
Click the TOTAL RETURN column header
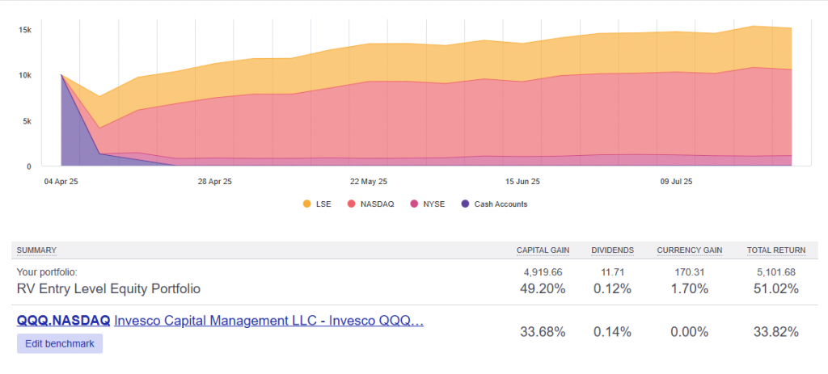tap(772, 250)
